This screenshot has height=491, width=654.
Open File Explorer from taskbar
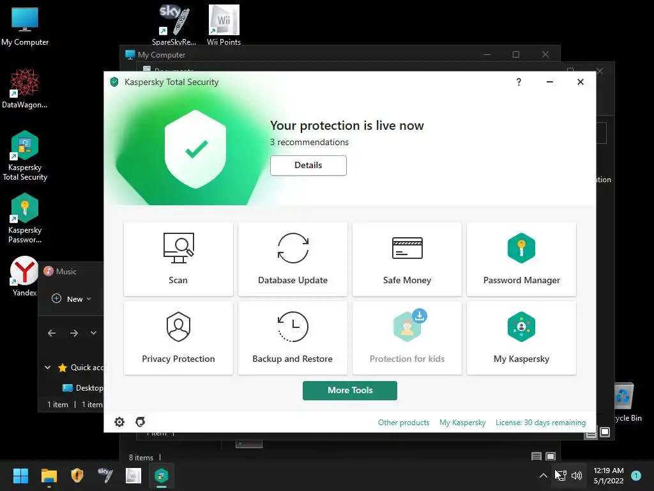click(x=49, y=476)
